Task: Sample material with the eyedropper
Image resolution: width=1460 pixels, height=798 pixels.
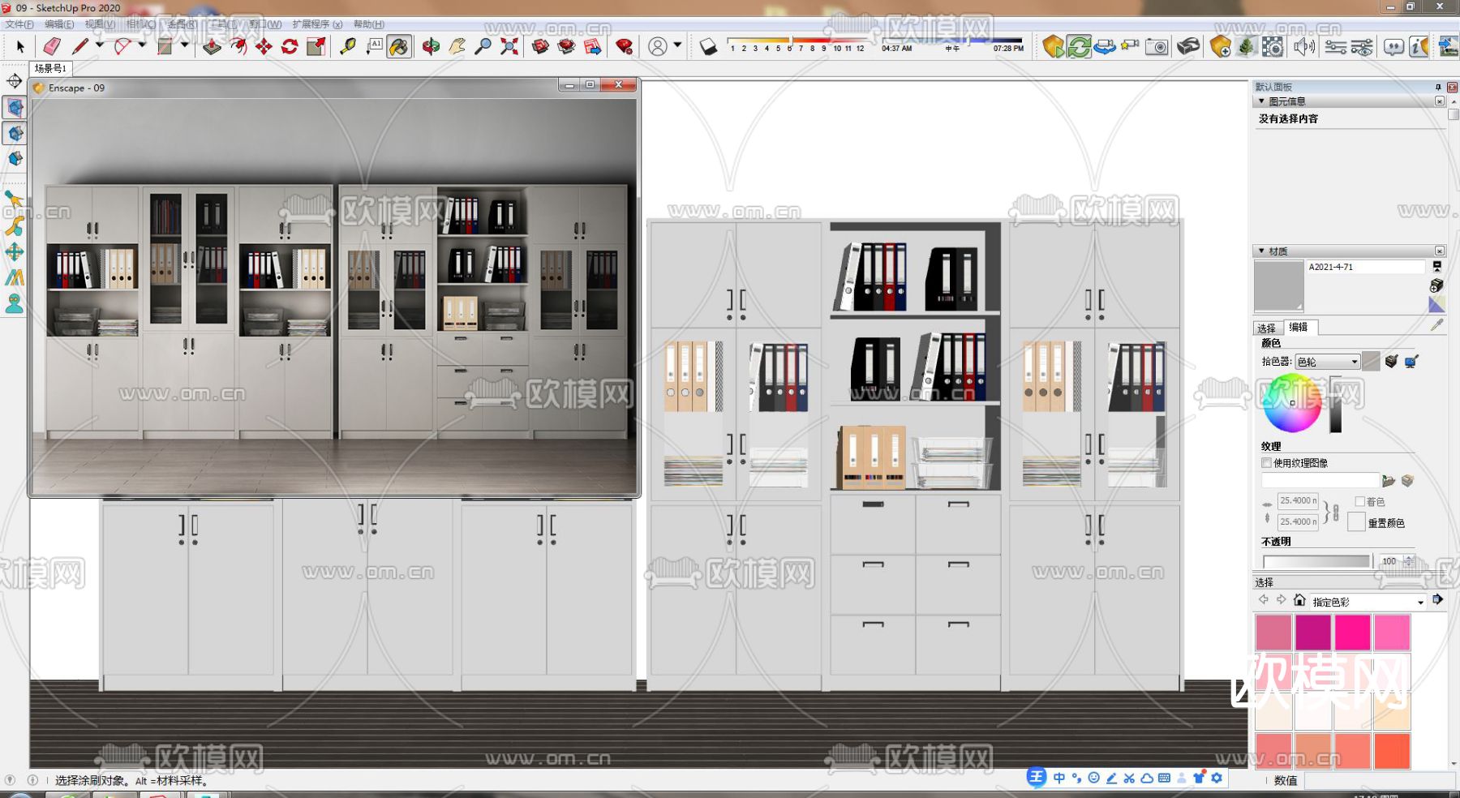Action: [x=1436, y=325]
